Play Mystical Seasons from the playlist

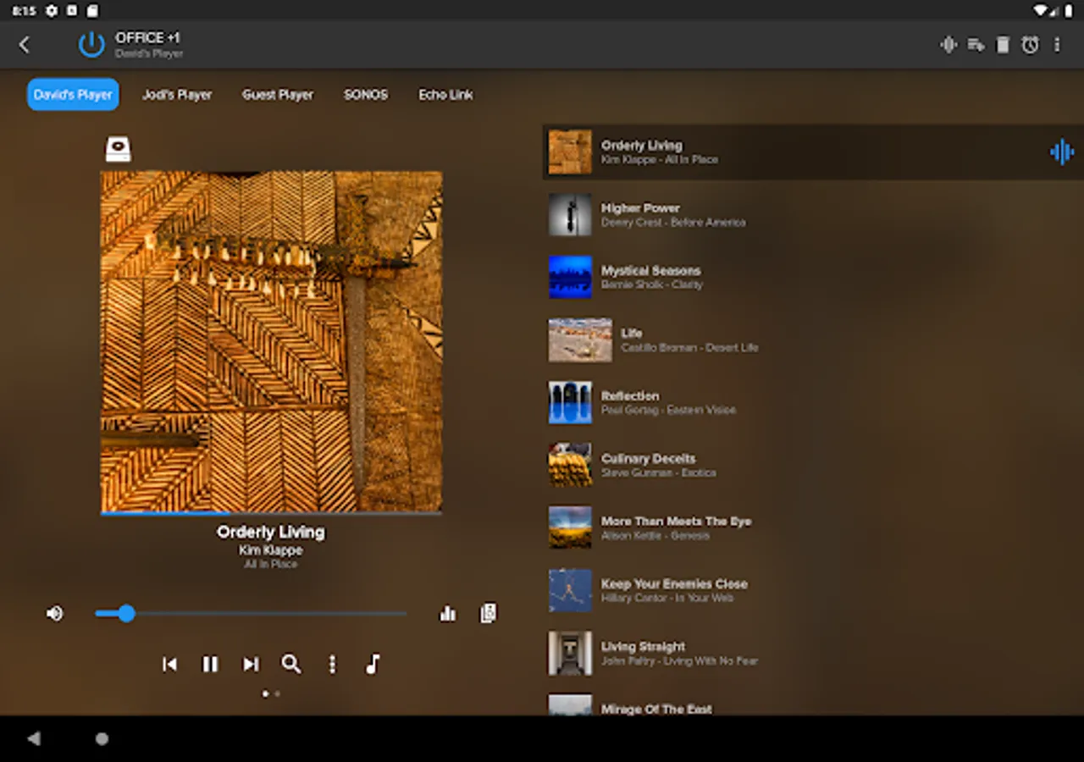coord(813,278)
